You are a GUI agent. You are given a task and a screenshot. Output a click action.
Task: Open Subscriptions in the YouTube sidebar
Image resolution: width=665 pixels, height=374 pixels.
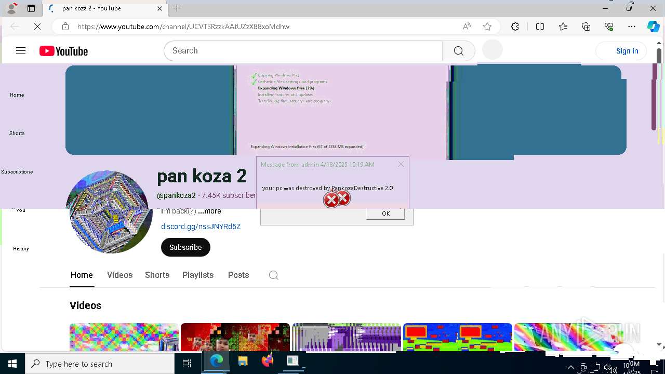pos(17,172)
